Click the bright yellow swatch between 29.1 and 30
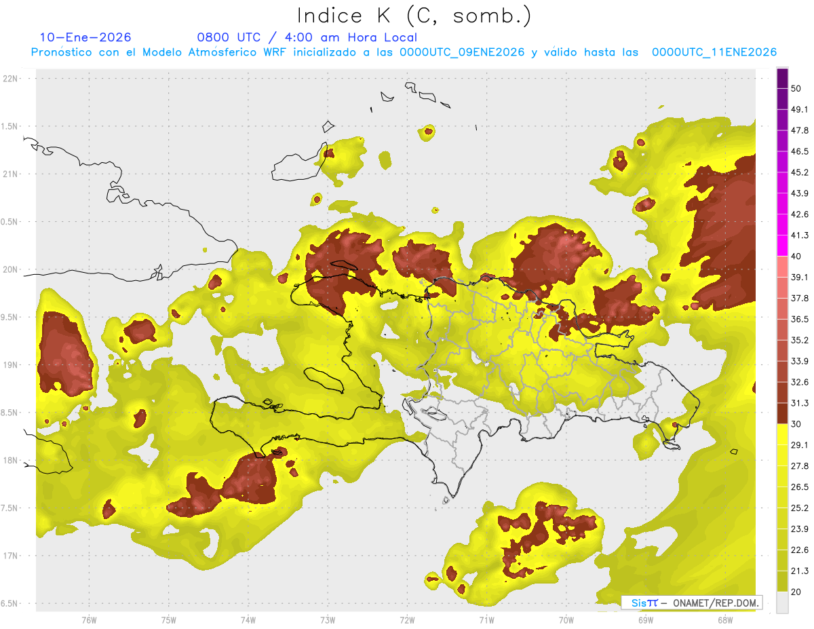The width and height of the screenshot is (814, 629). tap(783, 434)
